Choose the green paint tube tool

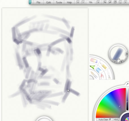click(93, 67)
